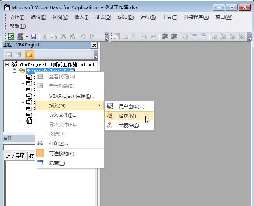The image size is (254, 206).
Task: Click the Complete Word icon
Action: pos(153,37)
